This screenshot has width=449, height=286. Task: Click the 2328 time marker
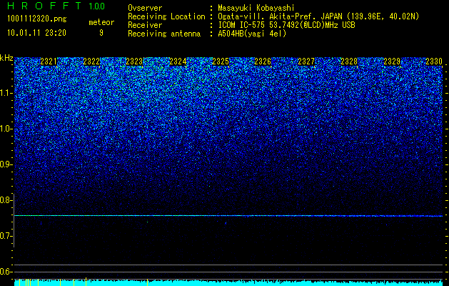[x=349, y=61]
